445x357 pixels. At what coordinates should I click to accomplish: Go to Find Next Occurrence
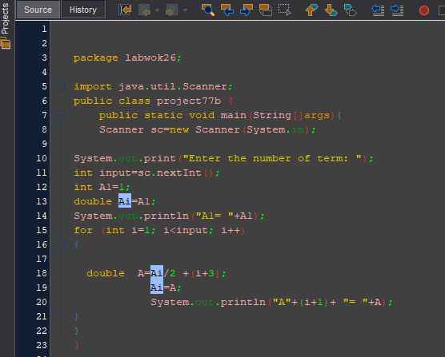pos(247,10)
